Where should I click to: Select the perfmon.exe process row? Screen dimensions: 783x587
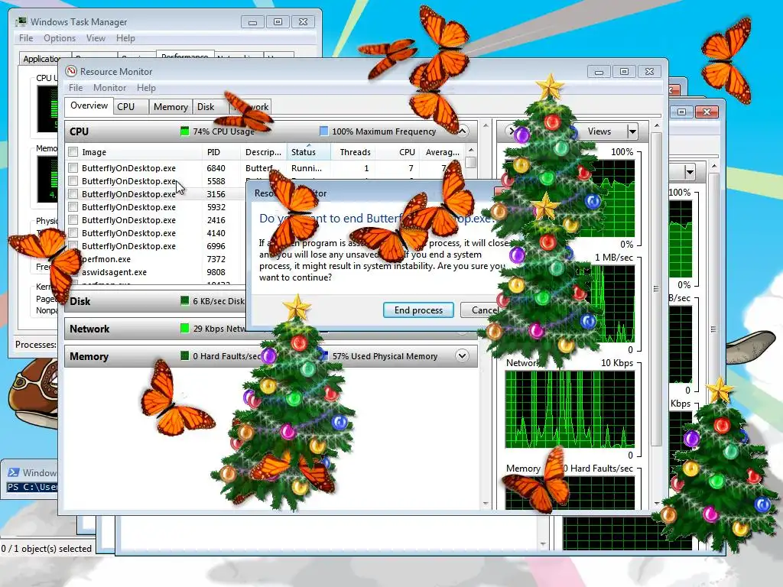pos(154,259)
